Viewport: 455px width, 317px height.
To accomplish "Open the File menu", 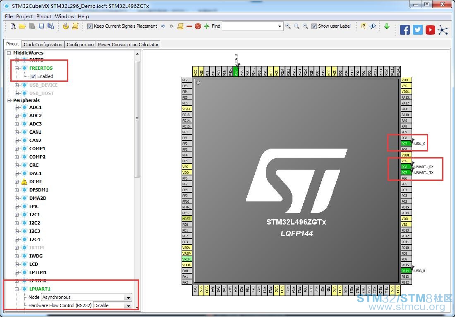I will pyautogui.click(x=9, y=17).
